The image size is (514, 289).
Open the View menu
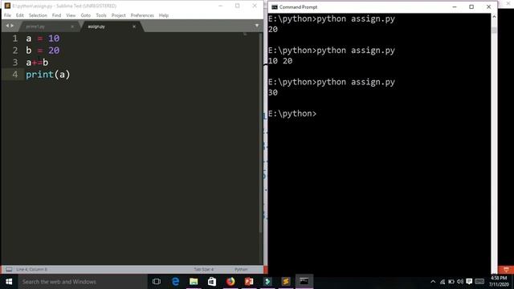71,15
